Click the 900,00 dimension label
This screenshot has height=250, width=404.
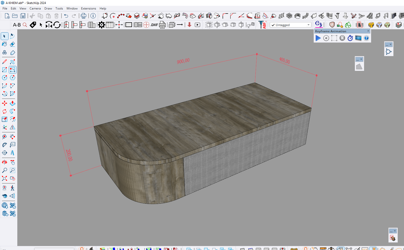(183, 61)
